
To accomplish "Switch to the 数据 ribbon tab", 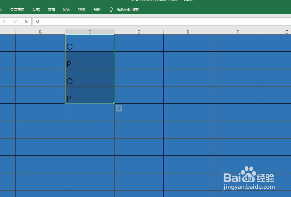I will click(51, 10).
